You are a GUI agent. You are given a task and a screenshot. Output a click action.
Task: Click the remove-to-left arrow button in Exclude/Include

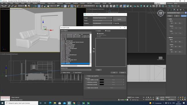[93, 52]
